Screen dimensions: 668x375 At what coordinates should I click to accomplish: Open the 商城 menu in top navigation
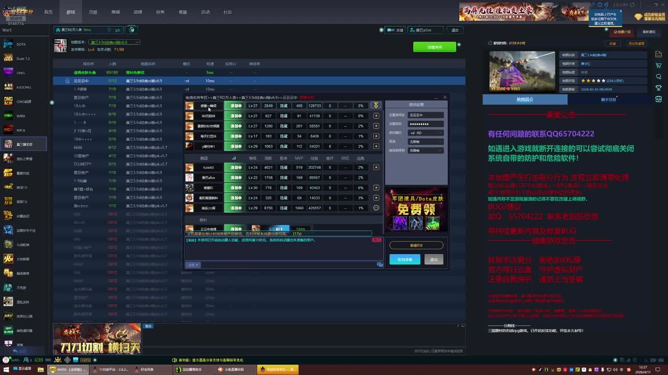[115, 12]
